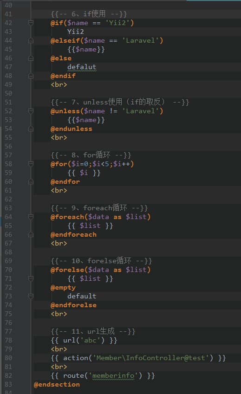Toggle fold marker beside @else line
The width and height of the screenshot is (241, 394).
pos(31,58)
